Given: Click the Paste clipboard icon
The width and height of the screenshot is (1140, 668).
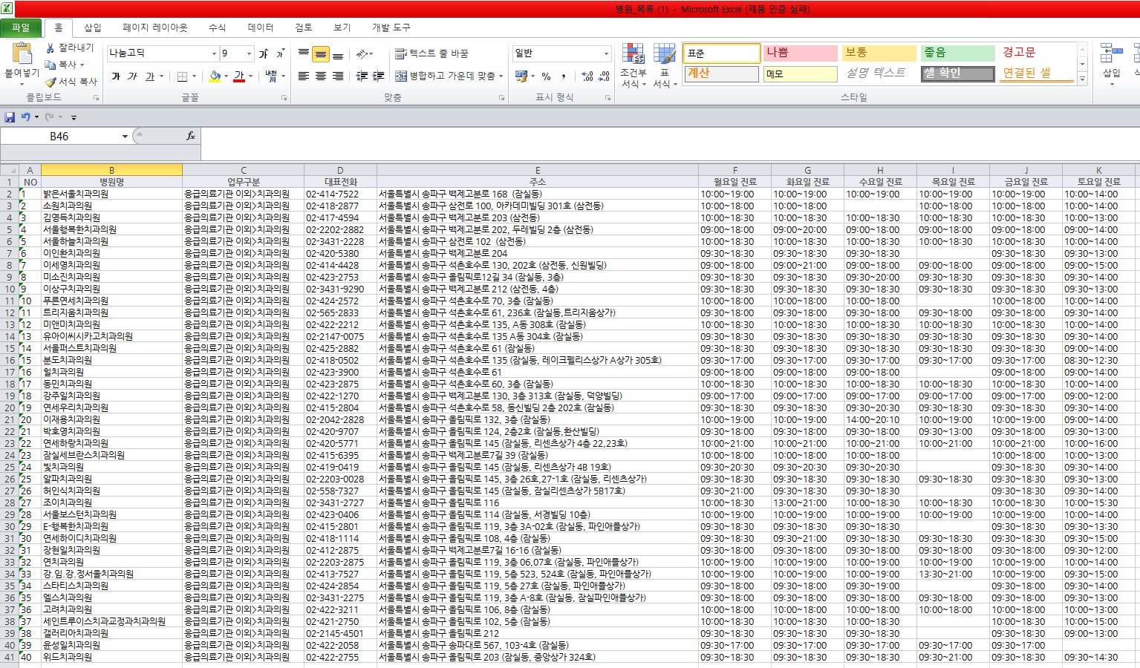Looking at the screenshot, I should (x=22, y=54).
